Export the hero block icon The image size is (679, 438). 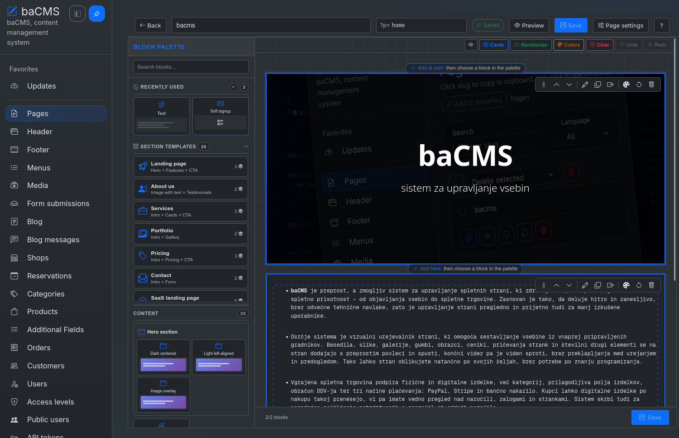coord(610,85)
